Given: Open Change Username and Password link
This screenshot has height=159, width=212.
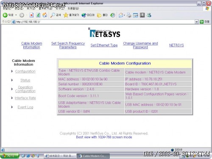Looking at the screenshot, I should click(140, 45).
